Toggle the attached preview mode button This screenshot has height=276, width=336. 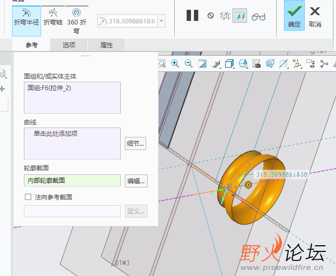click(x=240, y=16)
